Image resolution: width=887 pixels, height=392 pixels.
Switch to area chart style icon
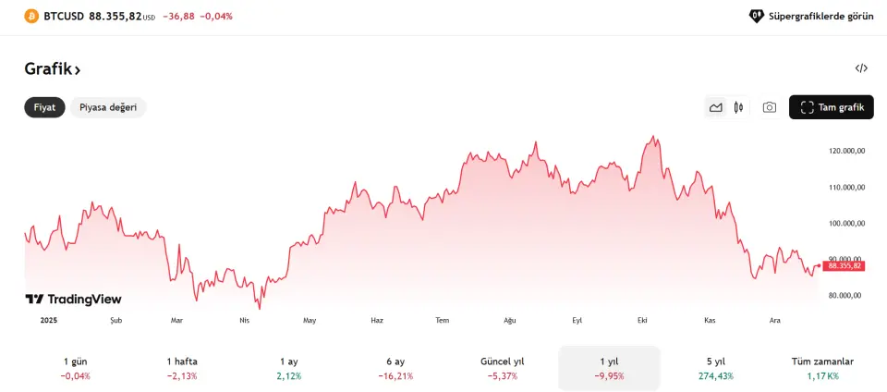(715, 107)
